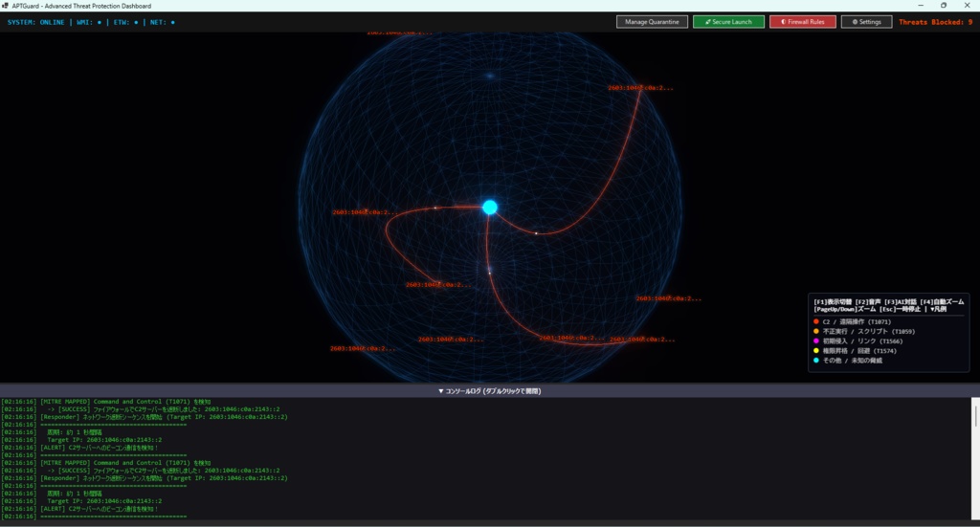The height and width of the screenshot is (527, 980).
Task: Open the red Firewall Rules button
Action: (x=803, y=22)
